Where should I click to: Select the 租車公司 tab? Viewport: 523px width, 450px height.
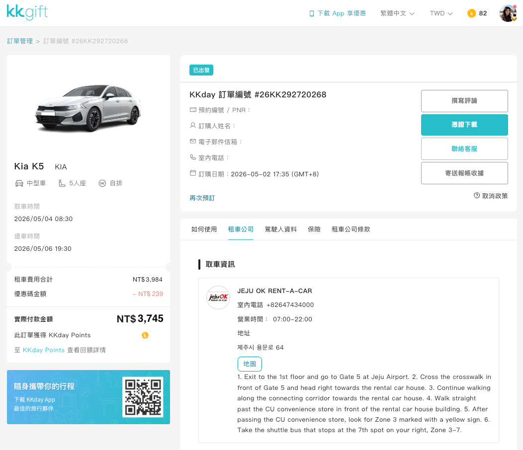(241, 229)
